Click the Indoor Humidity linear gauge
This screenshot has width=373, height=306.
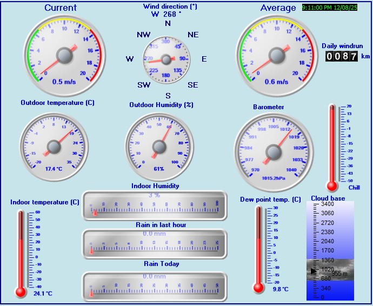click(155, 205)
